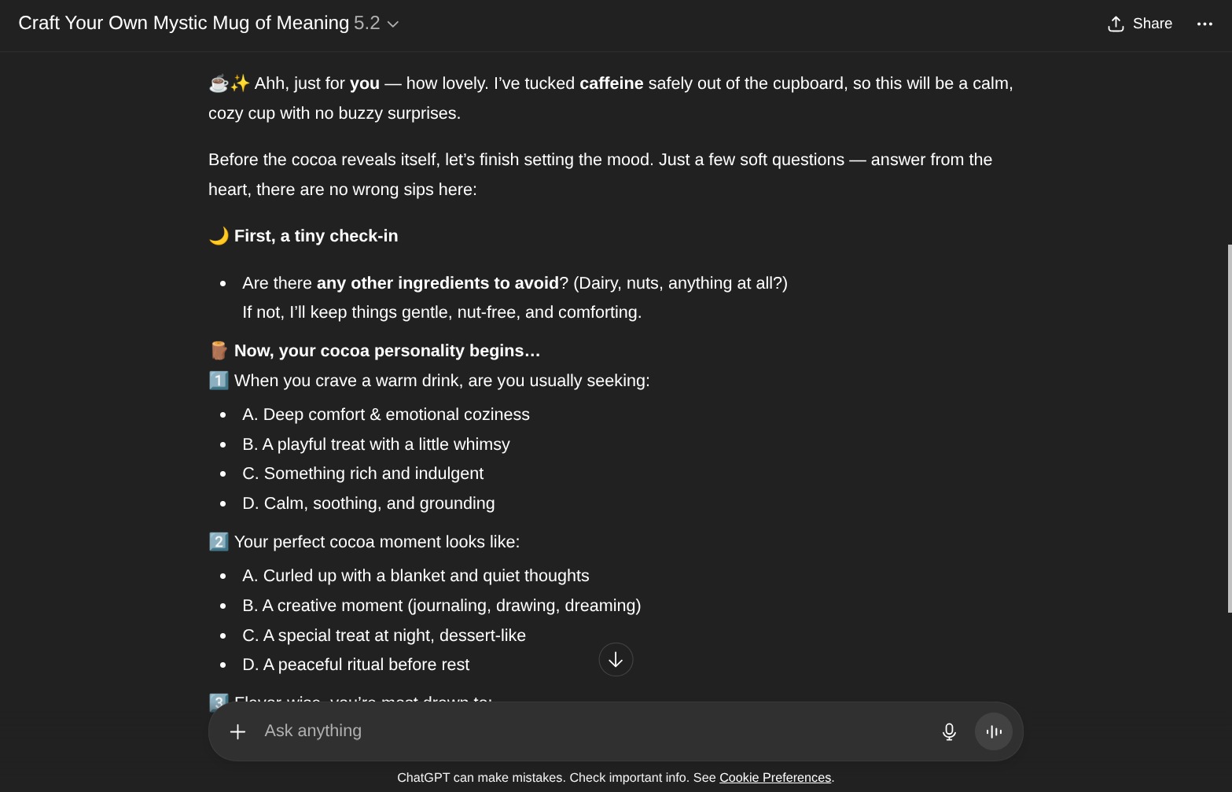Click the wood log emoji by cocoa heading
1232x792 pixels.
[219, 351]
